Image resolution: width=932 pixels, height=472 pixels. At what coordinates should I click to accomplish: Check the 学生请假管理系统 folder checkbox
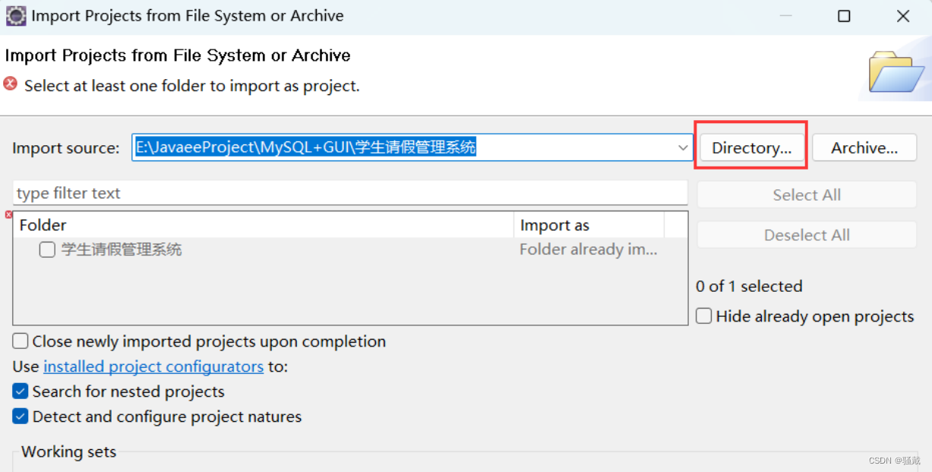46,249
